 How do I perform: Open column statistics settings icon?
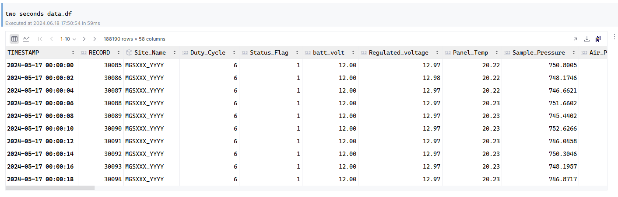pyautogui.click(x=598, y=39)
